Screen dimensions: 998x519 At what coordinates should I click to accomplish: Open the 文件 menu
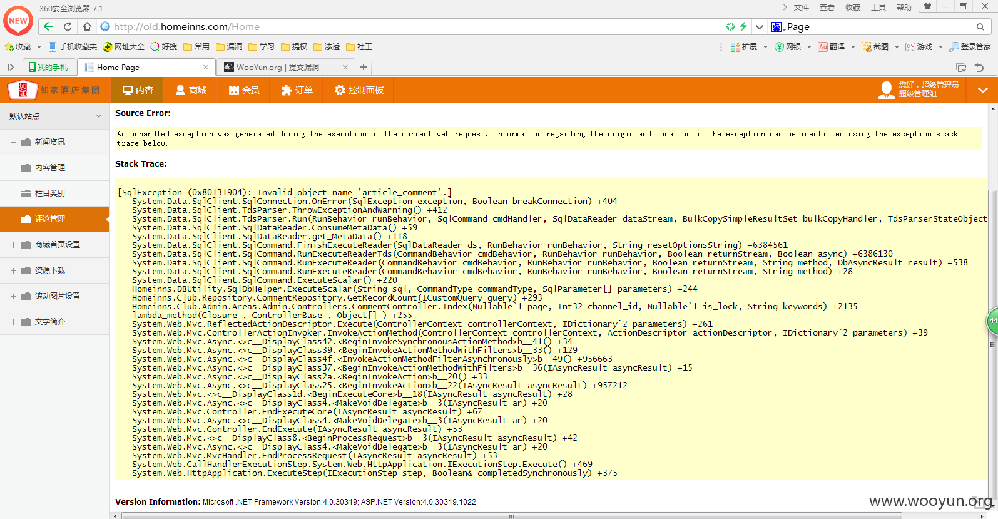(x=802, y=8)
